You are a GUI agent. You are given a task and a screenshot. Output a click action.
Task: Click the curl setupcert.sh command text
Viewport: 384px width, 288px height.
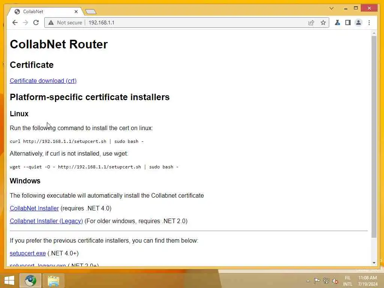coord(76,141)
